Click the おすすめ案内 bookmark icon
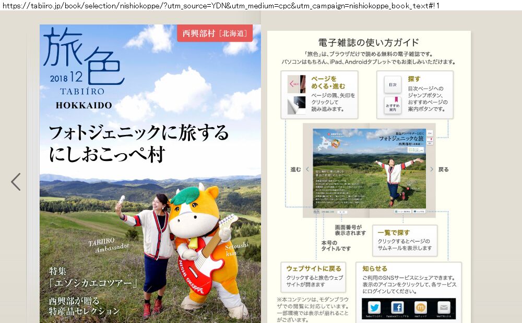Viewport: 522px width, 323px height. pyautogui.click(x=393, y=105)
